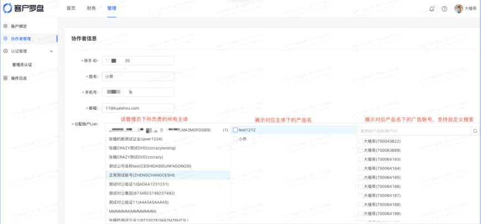Go to 操作日志 in the sidebar

pyautogui.click(x=20, y=78)
